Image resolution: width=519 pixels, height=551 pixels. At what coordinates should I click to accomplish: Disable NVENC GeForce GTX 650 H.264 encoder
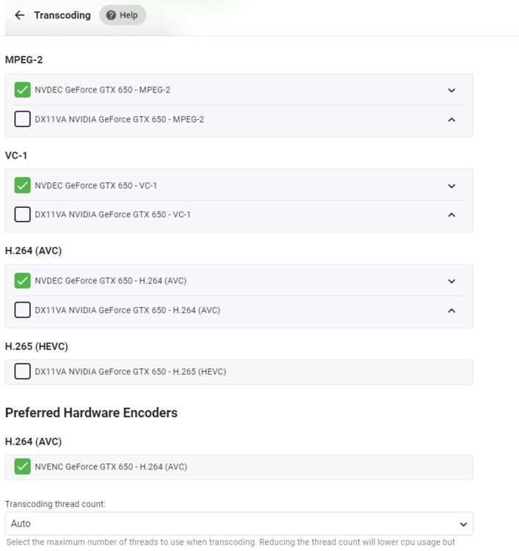point(23,467)
